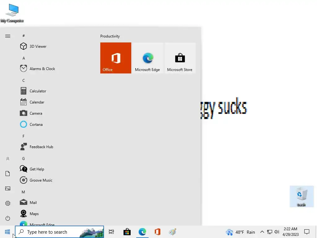Click the 'A' letter header in app list

click(x=24, y=58)
